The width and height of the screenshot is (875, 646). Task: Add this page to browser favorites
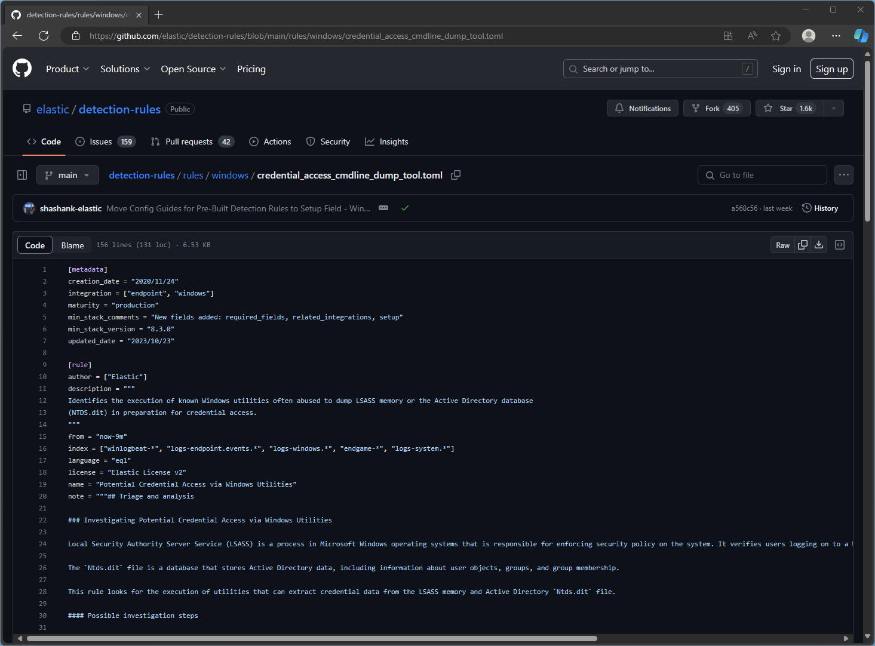[776, 36]
